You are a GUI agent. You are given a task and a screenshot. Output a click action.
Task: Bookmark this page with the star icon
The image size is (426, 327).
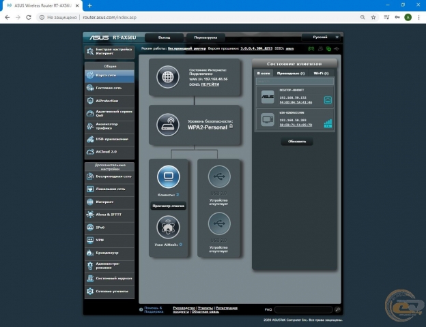[x=373, y=17]
